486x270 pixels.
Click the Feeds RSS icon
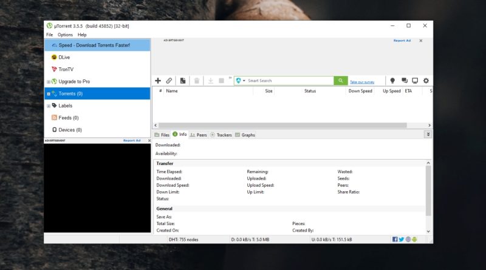coord(54,118)
